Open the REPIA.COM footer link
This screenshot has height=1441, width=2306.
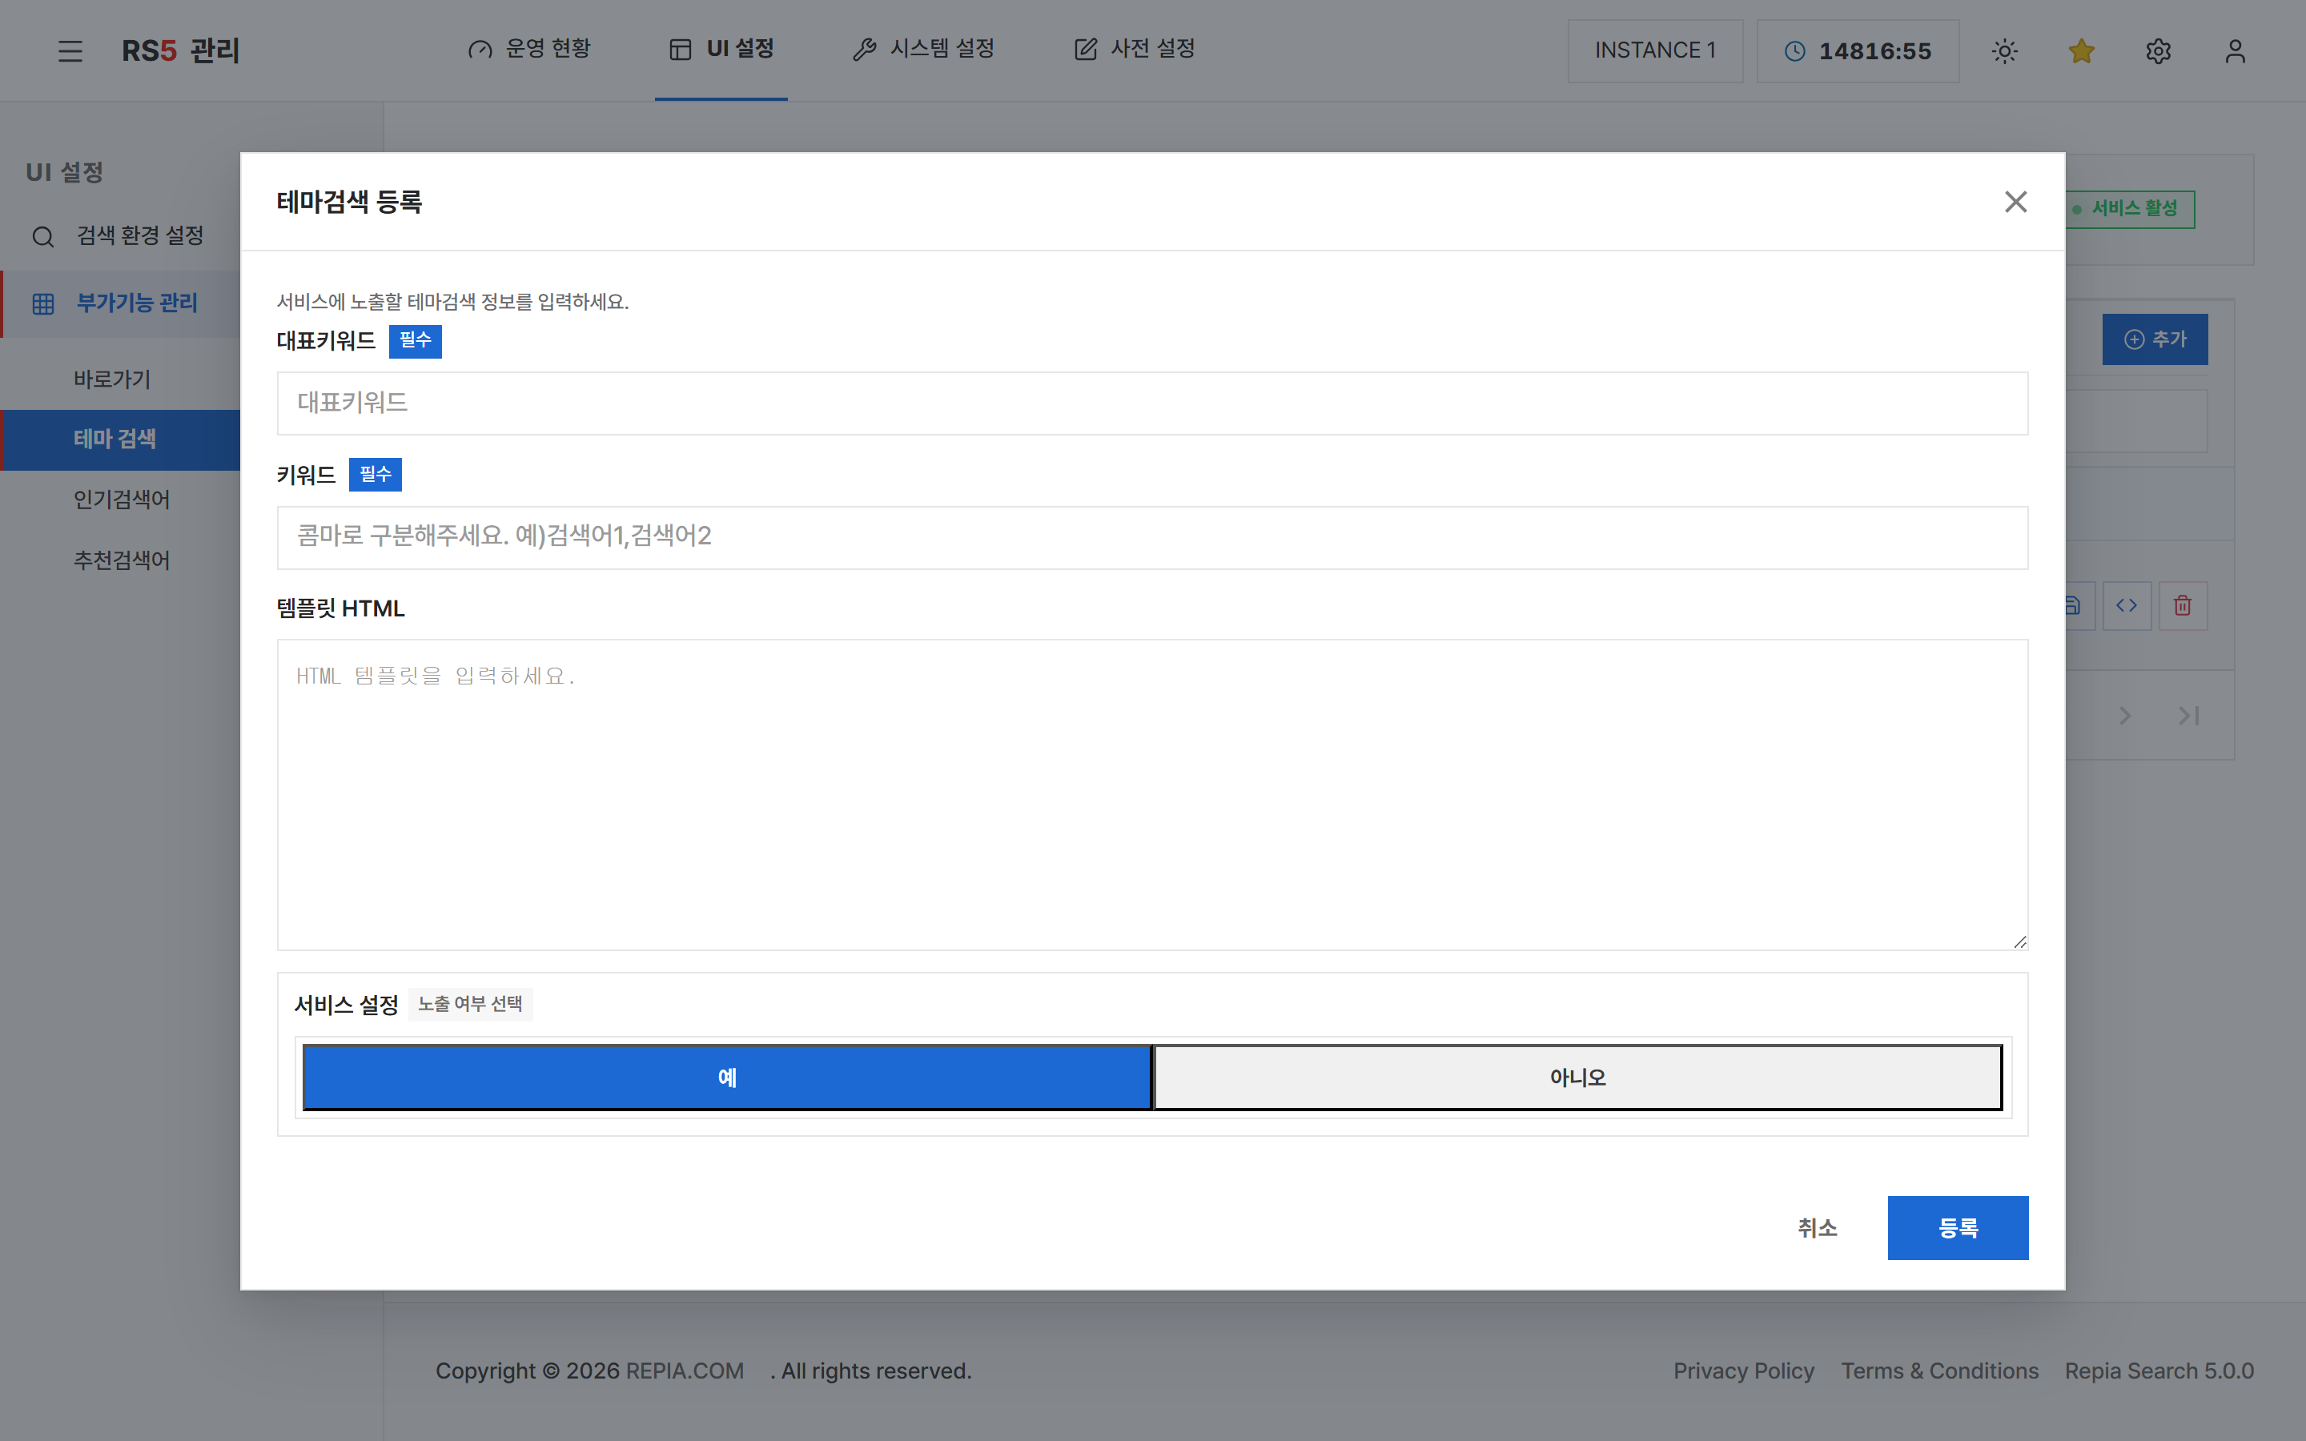pos(684,1371)
